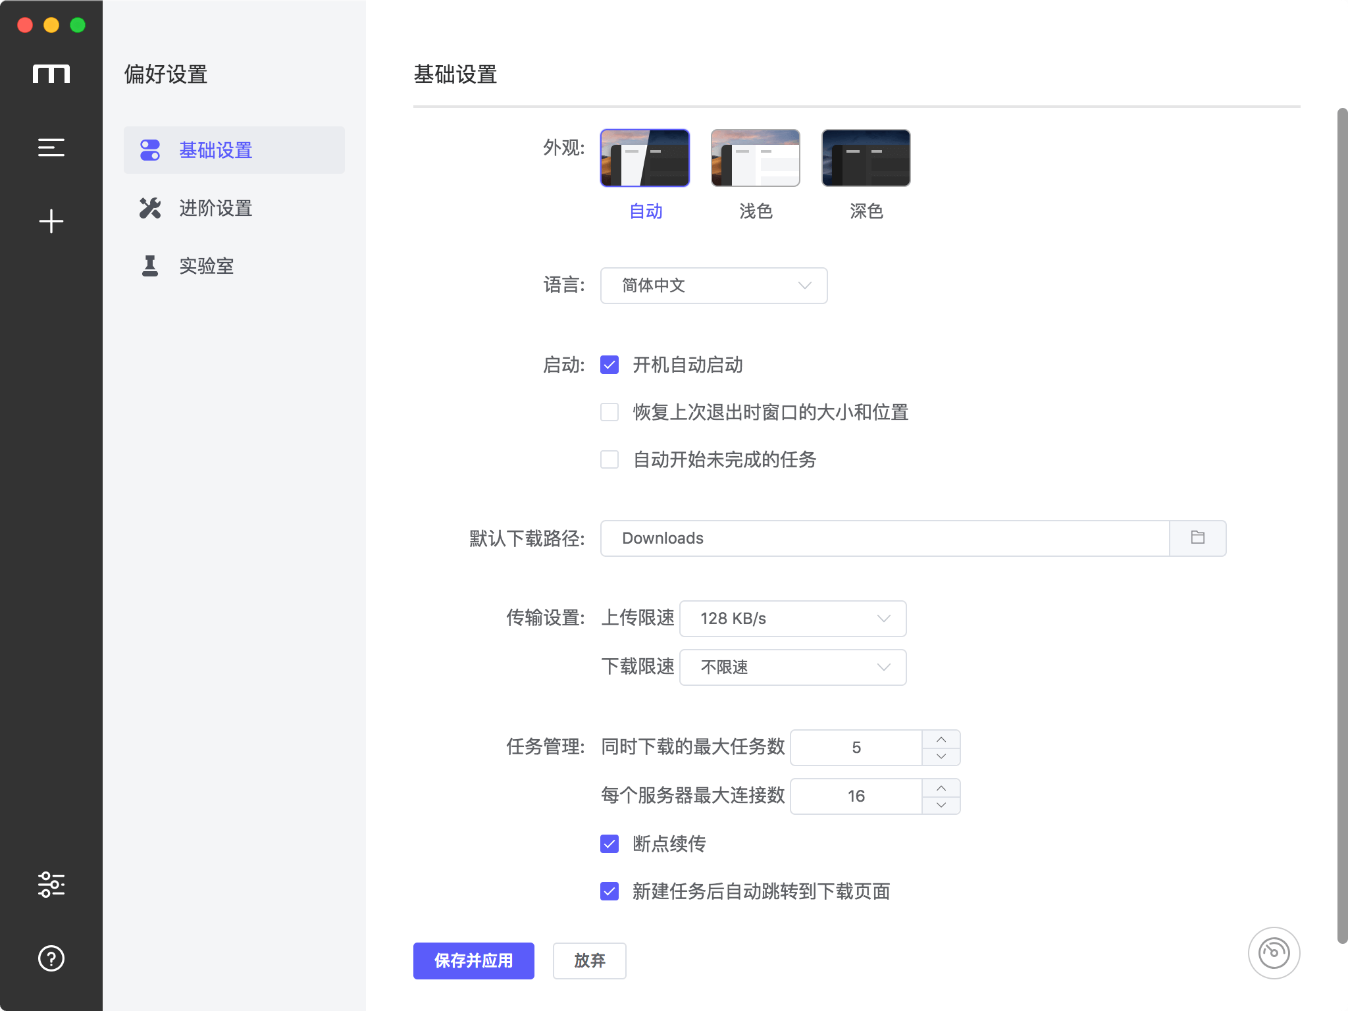Expand the 语言 dropdown
Screen dimensions: 1348x1011
(713, 284)
